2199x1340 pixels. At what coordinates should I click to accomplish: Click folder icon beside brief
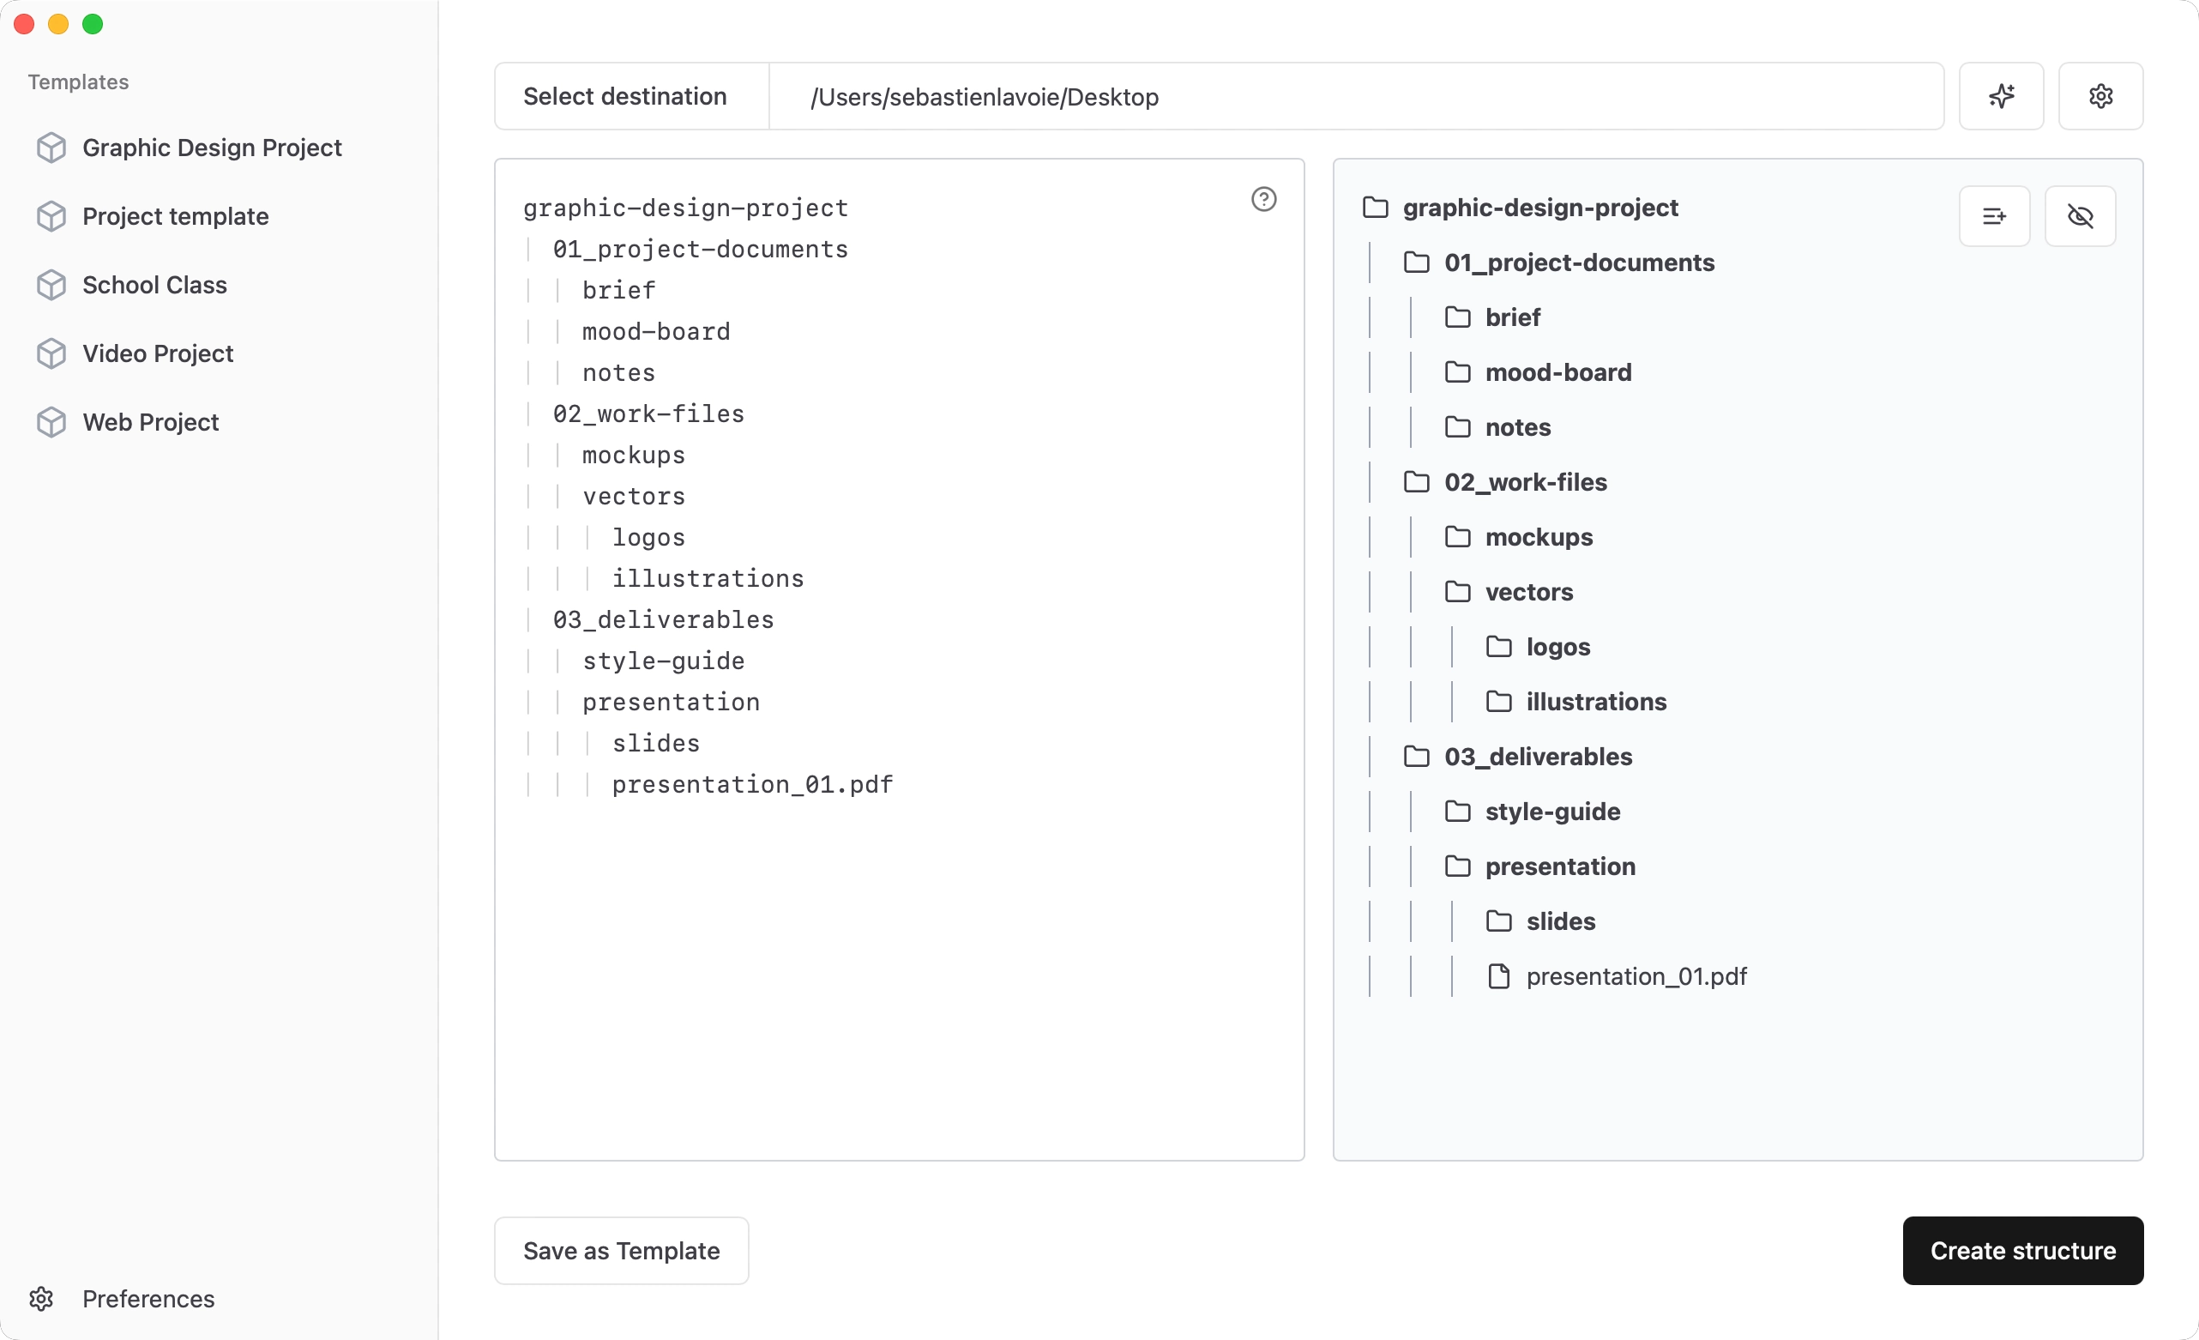pyautogui.click(x=1456, y=317)
